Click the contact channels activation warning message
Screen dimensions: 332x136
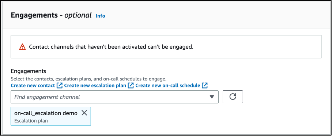(111, 47)
